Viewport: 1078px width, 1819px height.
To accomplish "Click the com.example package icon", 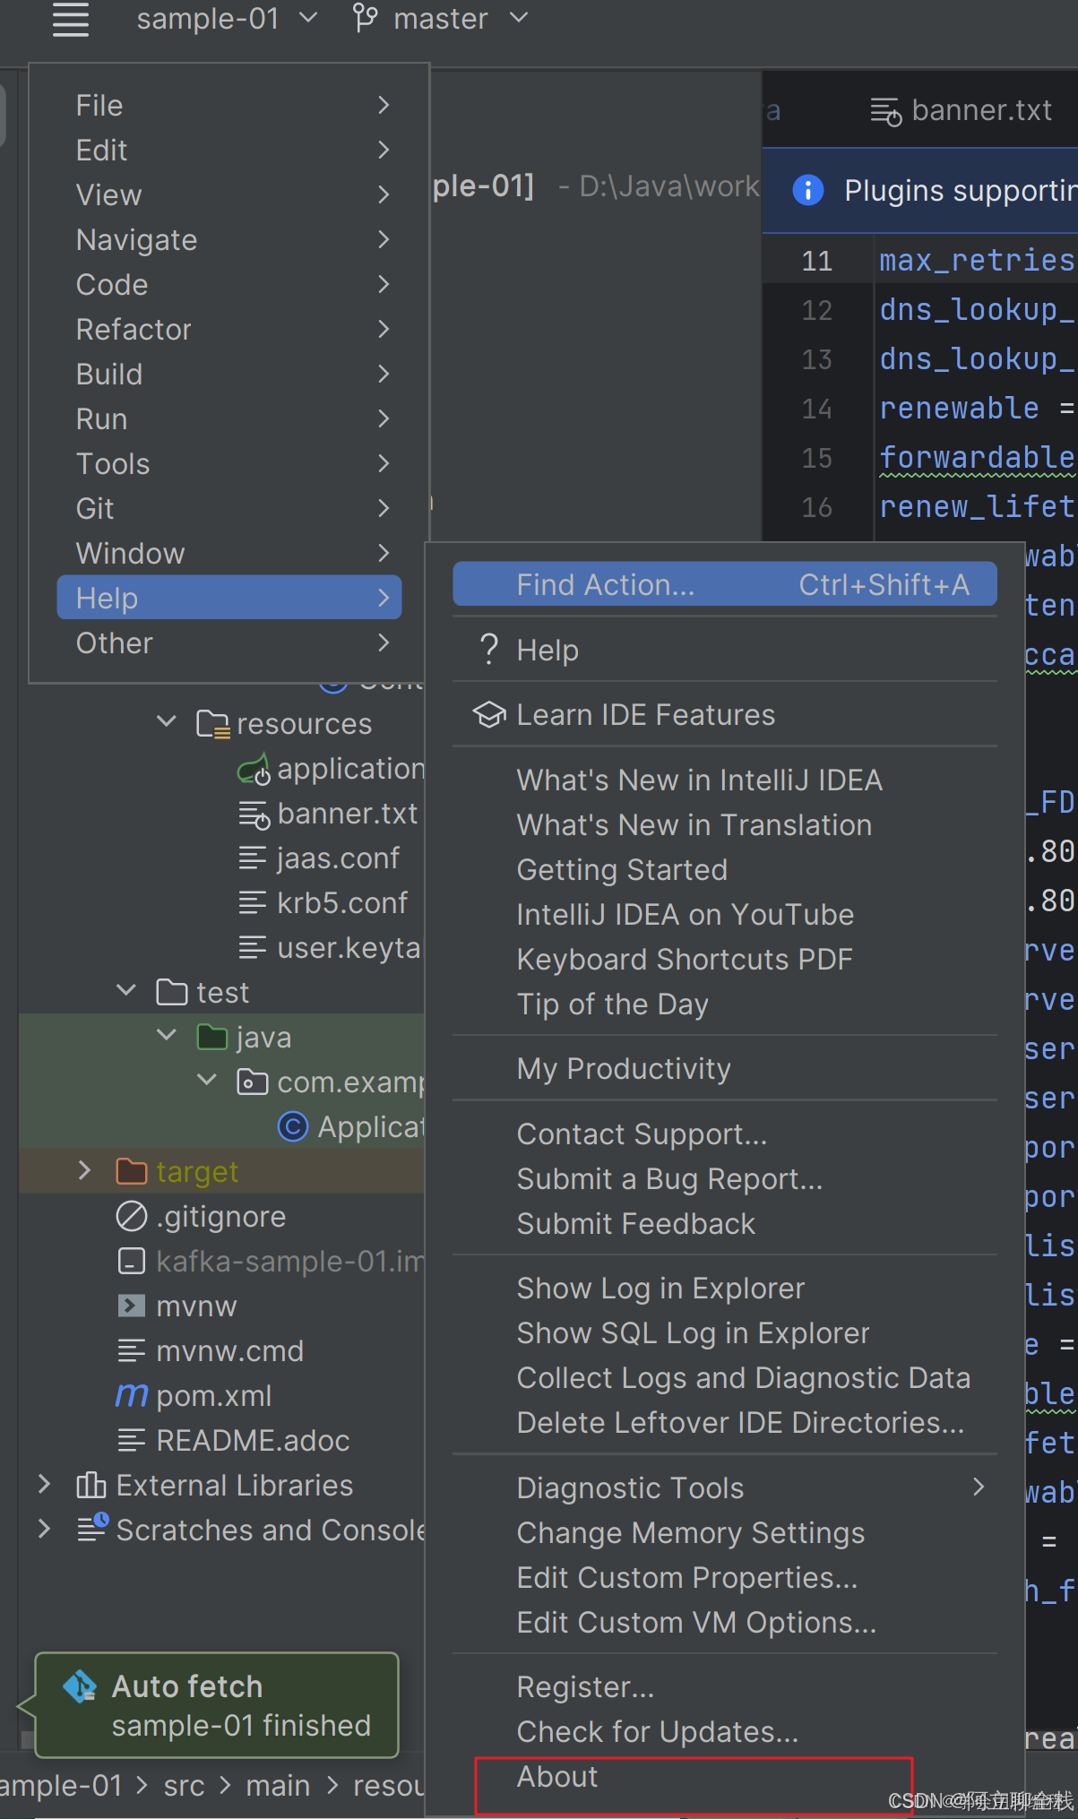I will click(252, 1082).
